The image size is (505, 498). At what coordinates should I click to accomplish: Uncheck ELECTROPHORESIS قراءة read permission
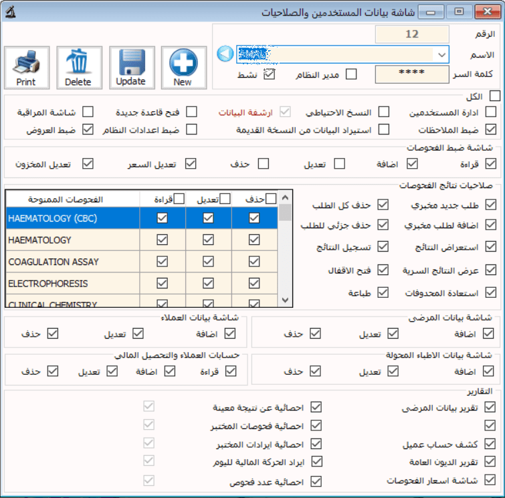[x=162, y=284]
